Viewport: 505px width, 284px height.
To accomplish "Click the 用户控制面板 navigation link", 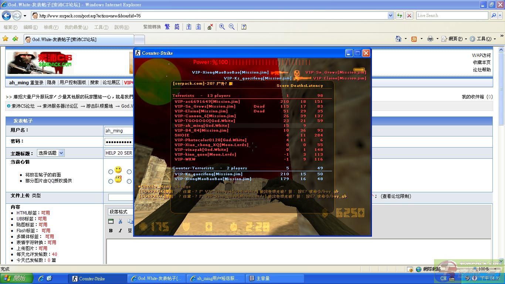I will tap(73, 82).
